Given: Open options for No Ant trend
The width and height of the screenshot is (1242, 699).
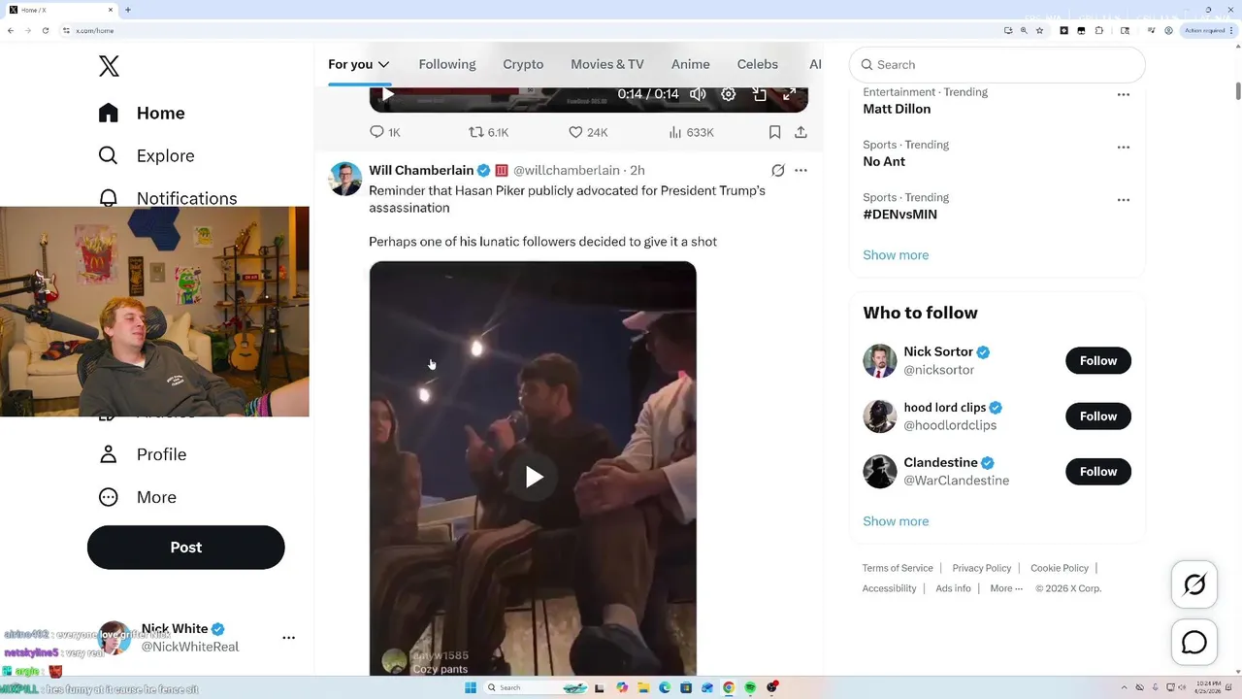Looking at the screenshot, I should point(1123,147).
